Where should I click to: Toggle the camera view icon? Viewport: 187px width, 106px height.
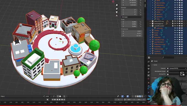point(117,12)
